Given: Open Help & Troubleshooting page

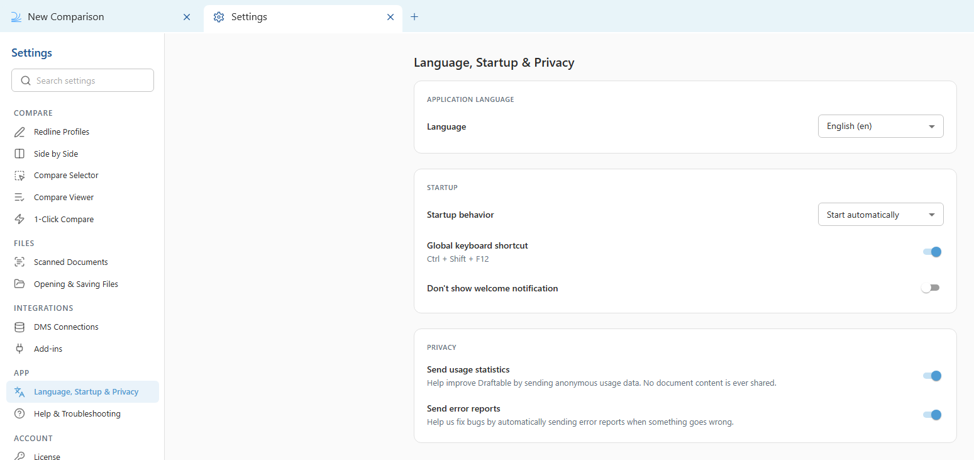Looking at the screenshot, I should point(82,413).
